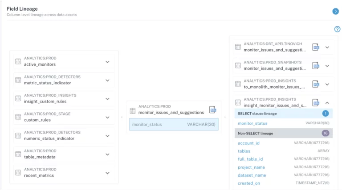Expand the active_monitors table
The width and height of the screenshot is (342, 190).
(107, 62)
